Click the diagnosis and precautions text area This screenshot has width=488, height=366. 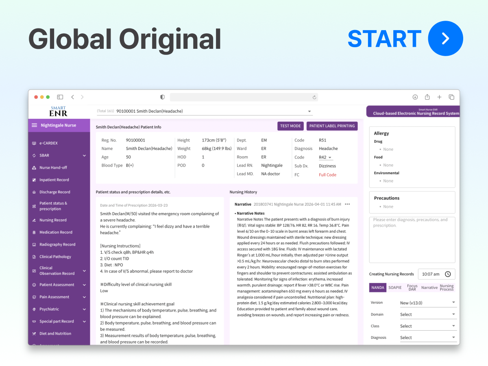point(412,240)
